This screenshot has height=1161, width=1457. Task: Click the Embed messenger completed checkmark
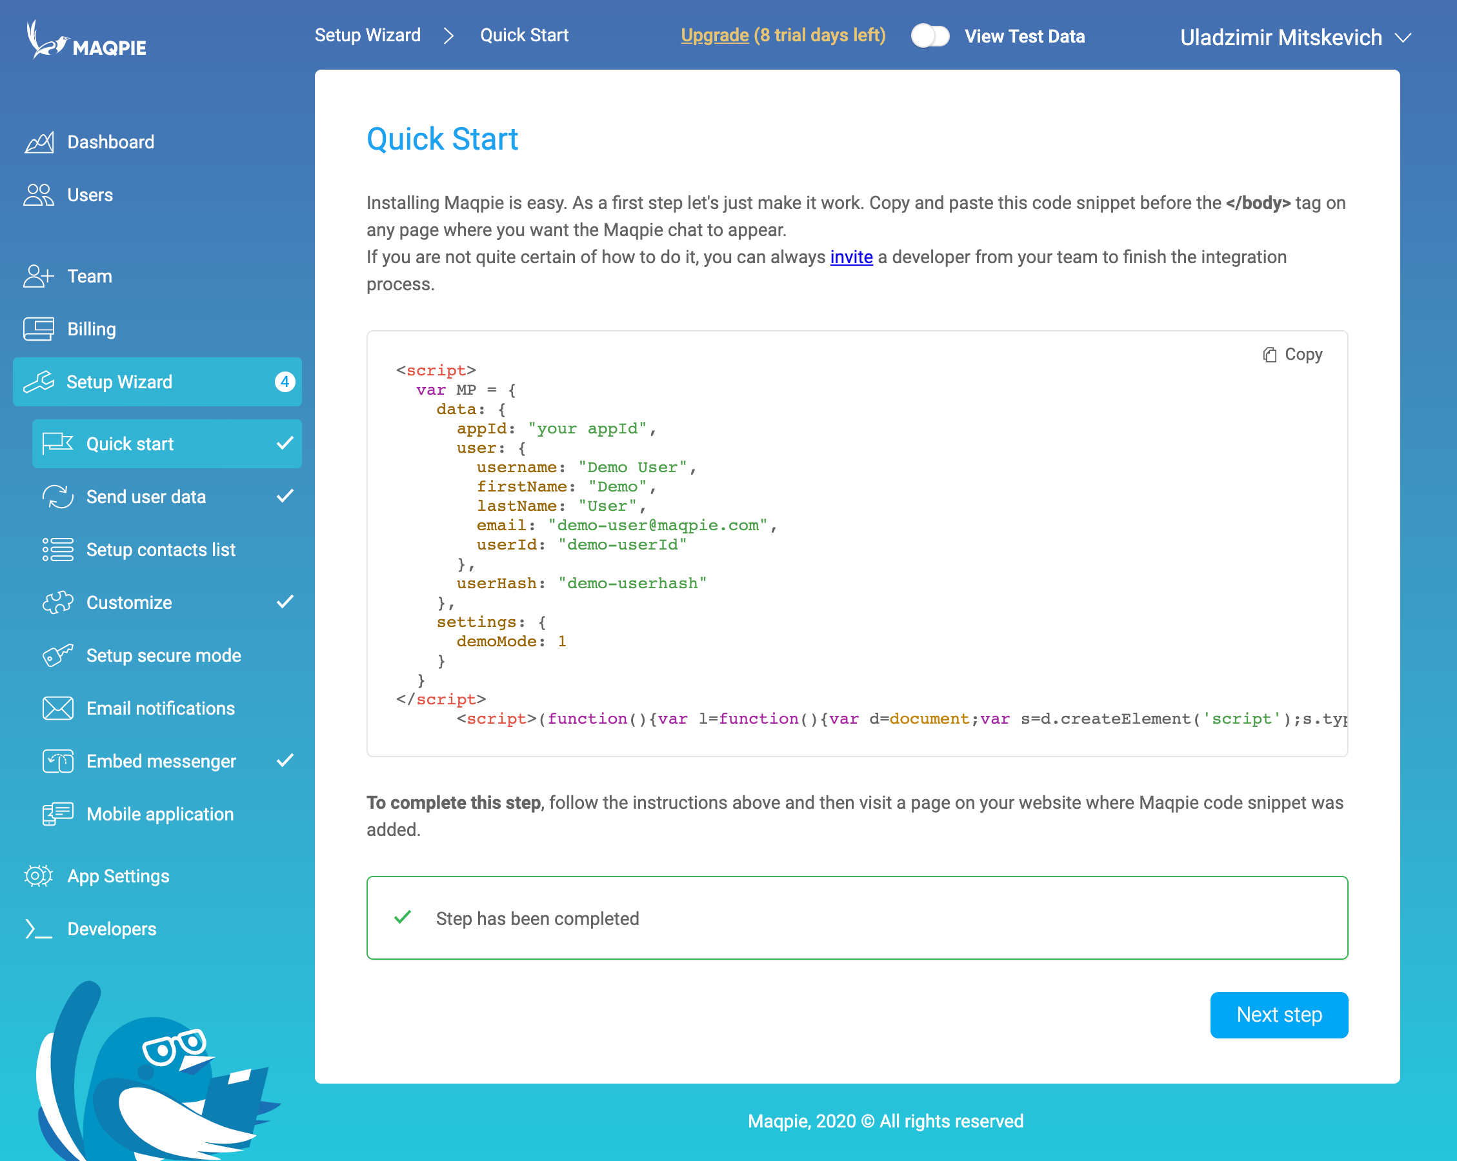(285, 760)
